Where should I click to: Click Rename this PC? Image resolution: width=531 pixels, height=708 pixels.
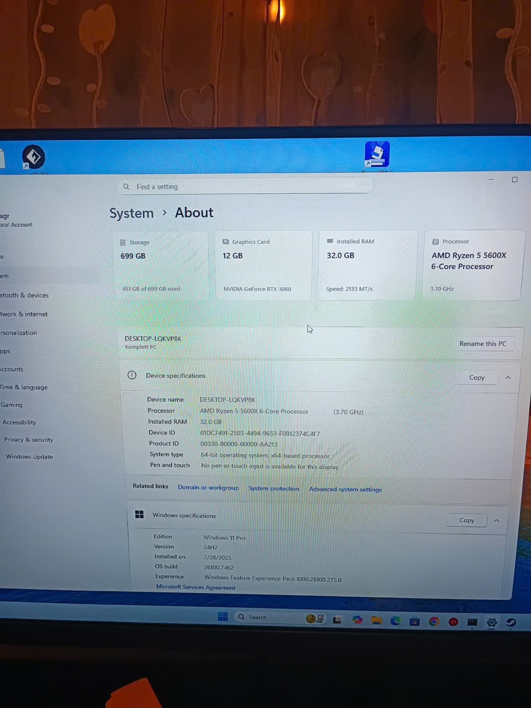[x=483, y=343]
